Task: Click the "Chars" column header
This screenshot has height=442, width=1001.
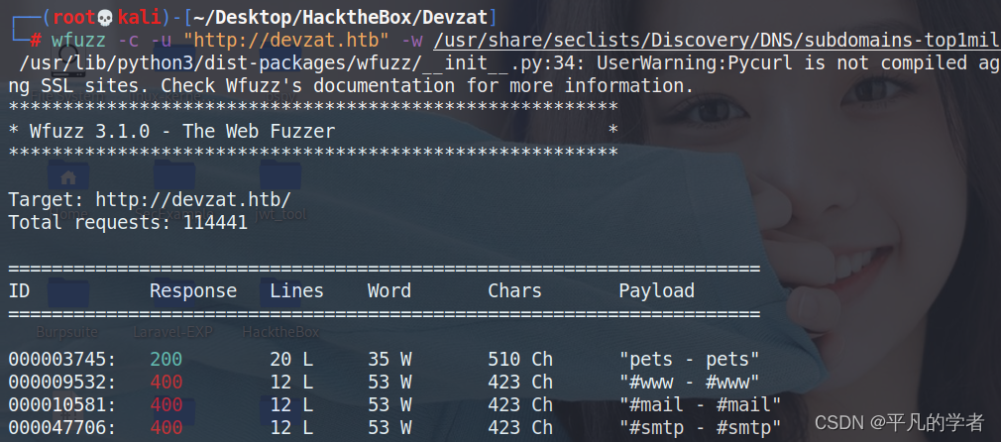Action: tap(515, 291)
